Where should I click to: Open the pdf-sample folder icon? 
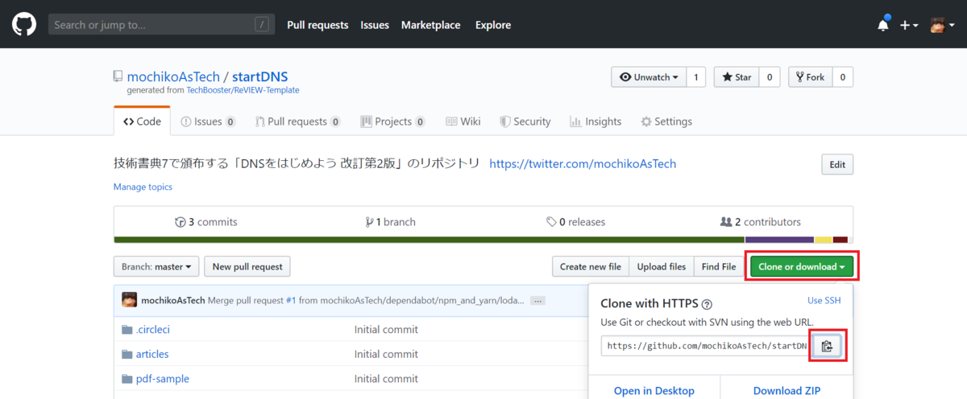127,379
